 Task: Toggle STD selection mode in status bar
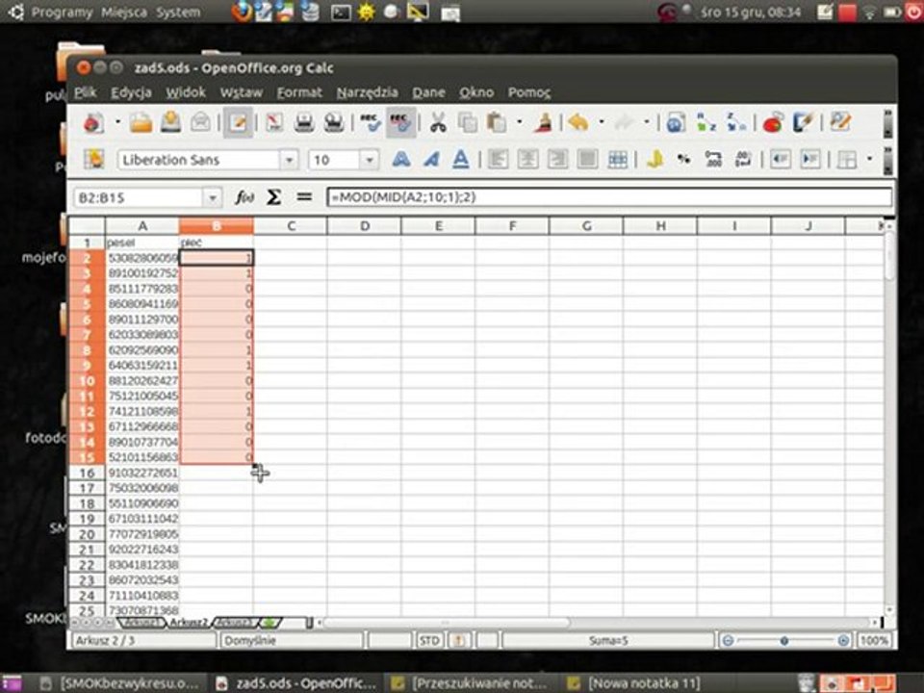[429, 641]
